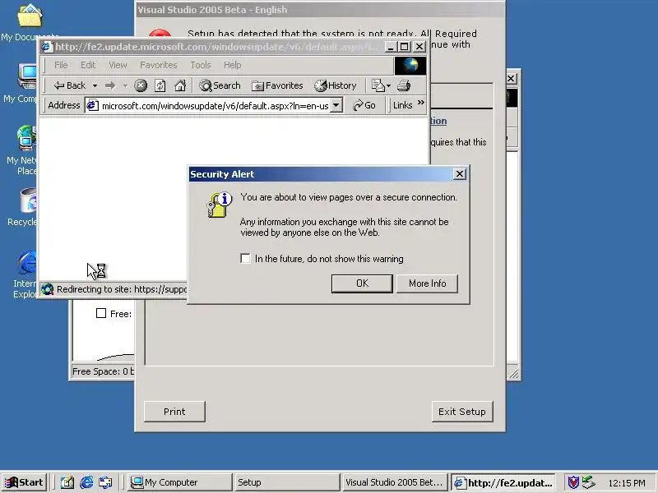Select My Computer desktop icon
This screenshot has width=658, height=493.
click(21, 84)
